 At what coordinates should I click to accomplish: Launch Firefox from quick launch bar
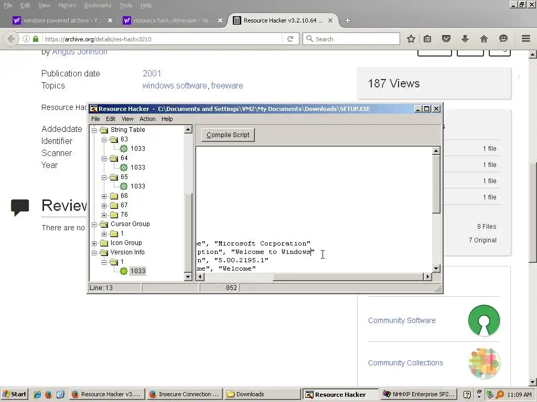pos(48,395)
